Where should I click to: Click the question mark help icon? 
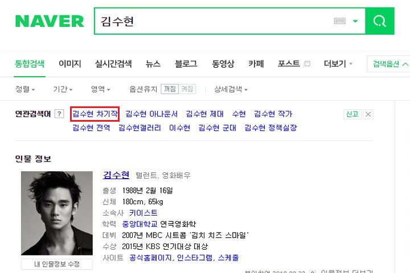point(59,114)
